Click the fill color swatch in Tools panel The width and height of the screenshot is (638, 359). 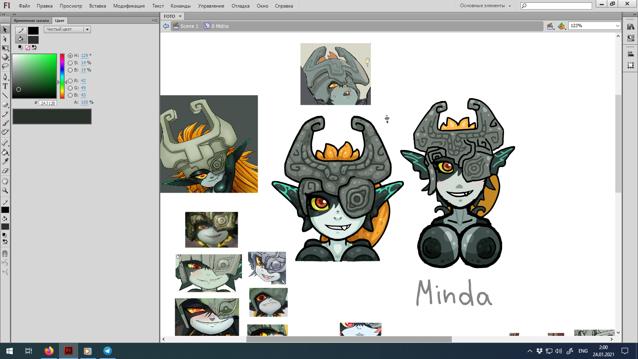coord(5,227)
